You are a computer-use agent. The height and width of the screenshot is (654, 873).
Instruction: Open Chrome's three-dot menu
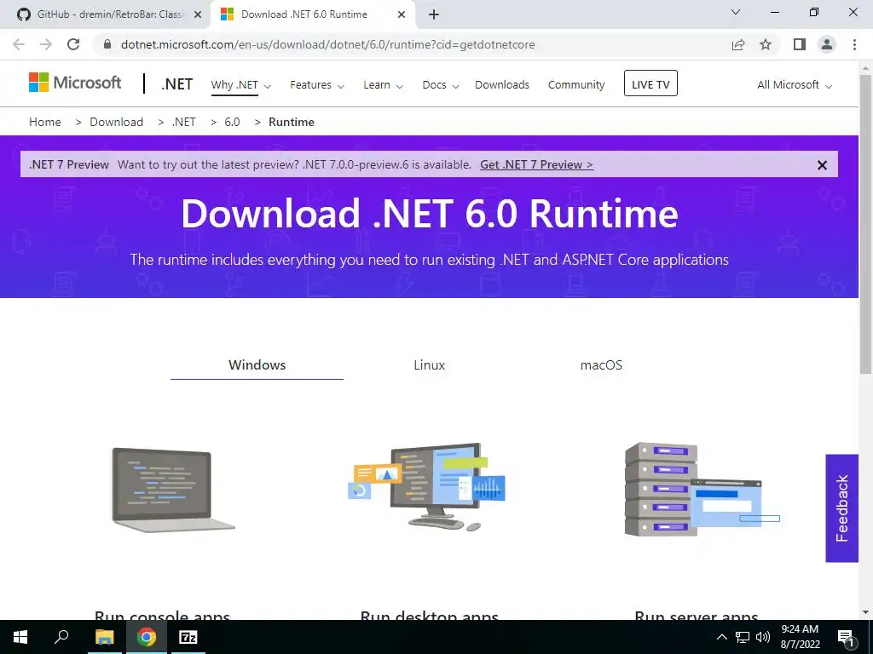[x=854, y=44]
